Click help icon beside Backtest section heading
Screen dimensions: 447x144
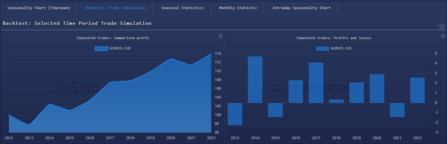pos(441,26)
